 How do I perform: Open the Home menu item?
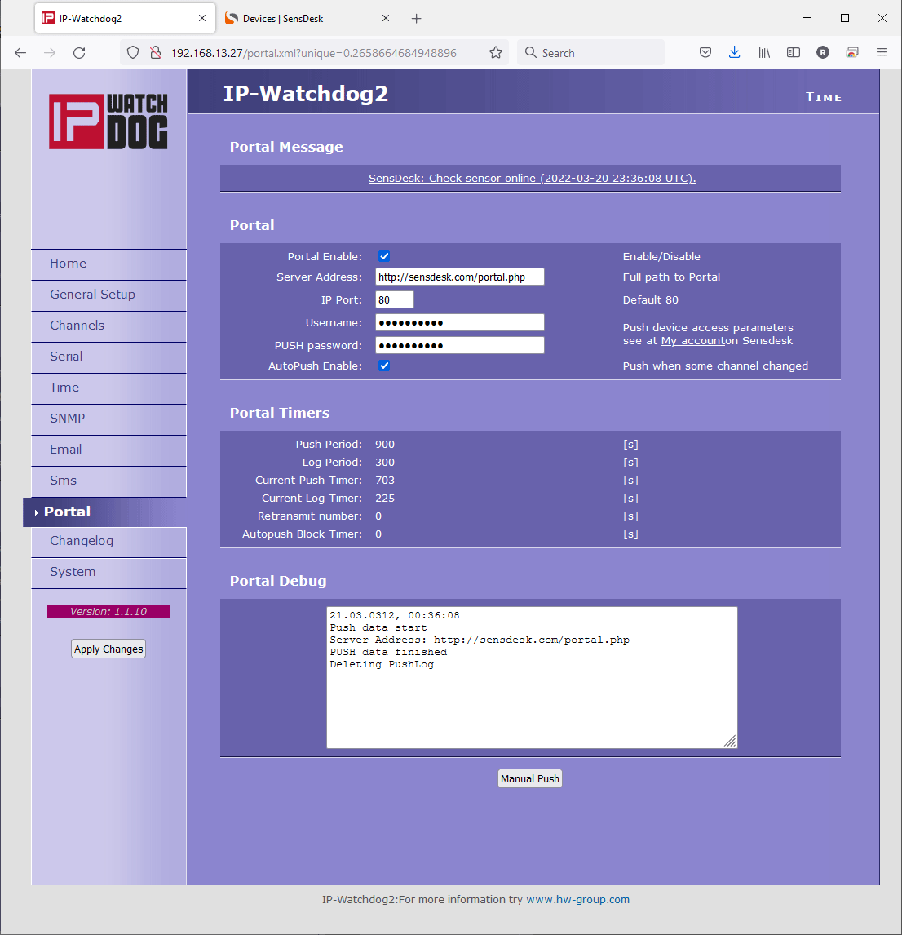108,264
